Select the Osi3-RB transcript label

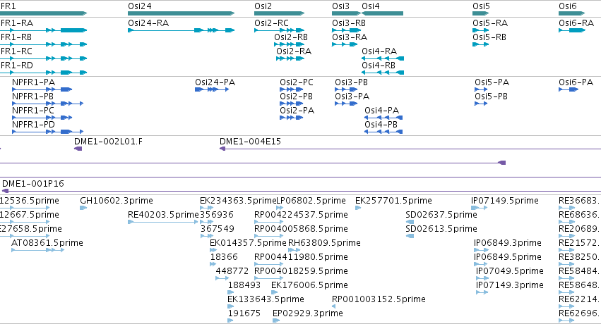point(349,23)
